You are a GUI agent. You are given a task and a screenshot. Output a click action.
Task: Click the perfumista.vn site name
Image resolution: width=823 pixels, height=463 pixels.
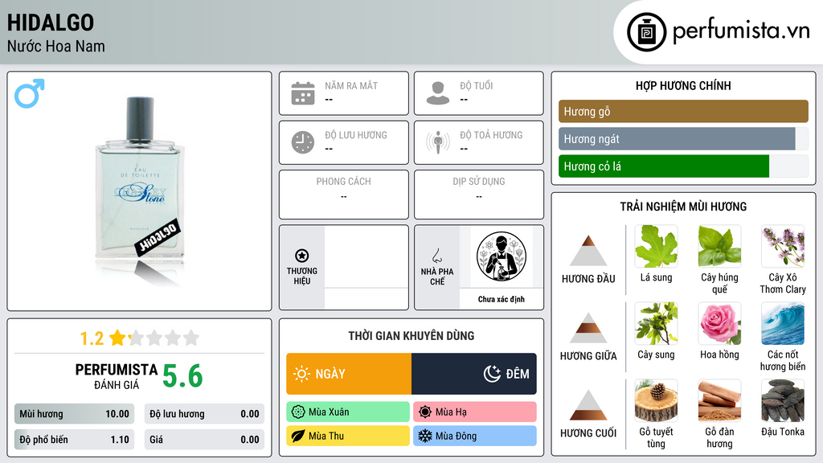point(741,31)
